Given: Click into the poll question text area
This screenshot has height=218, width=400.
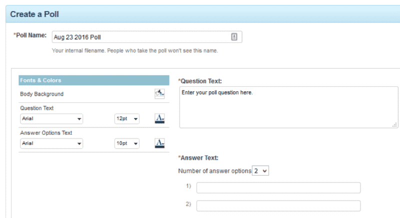Looking at the screenshot, I should tap(288, 107).
